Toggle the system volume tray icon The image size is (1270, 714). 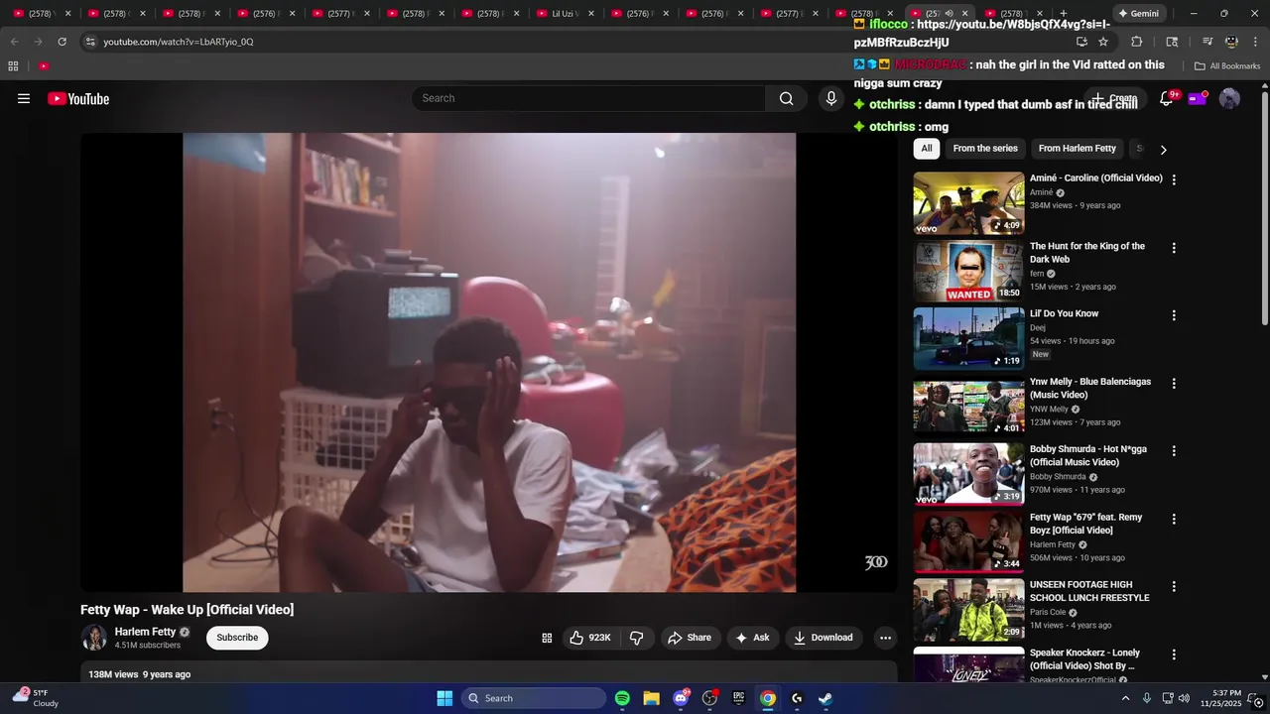1184,698
